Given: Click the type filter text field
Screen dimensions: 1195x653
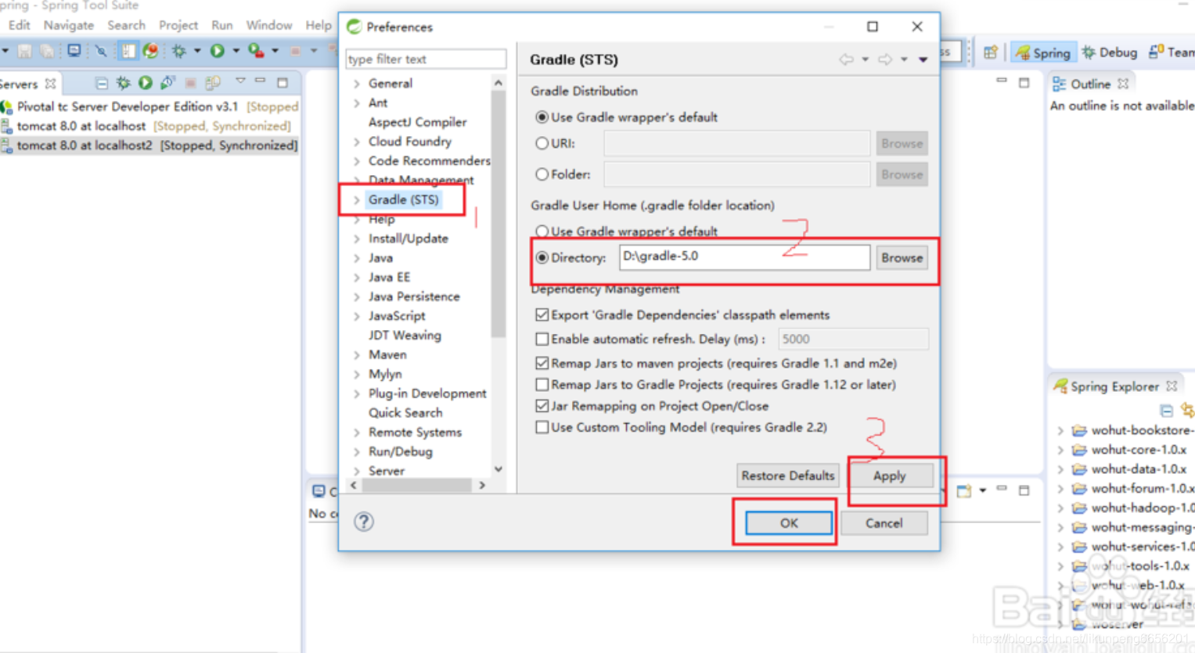Looking at the screenshot, I should pos(426,59).
